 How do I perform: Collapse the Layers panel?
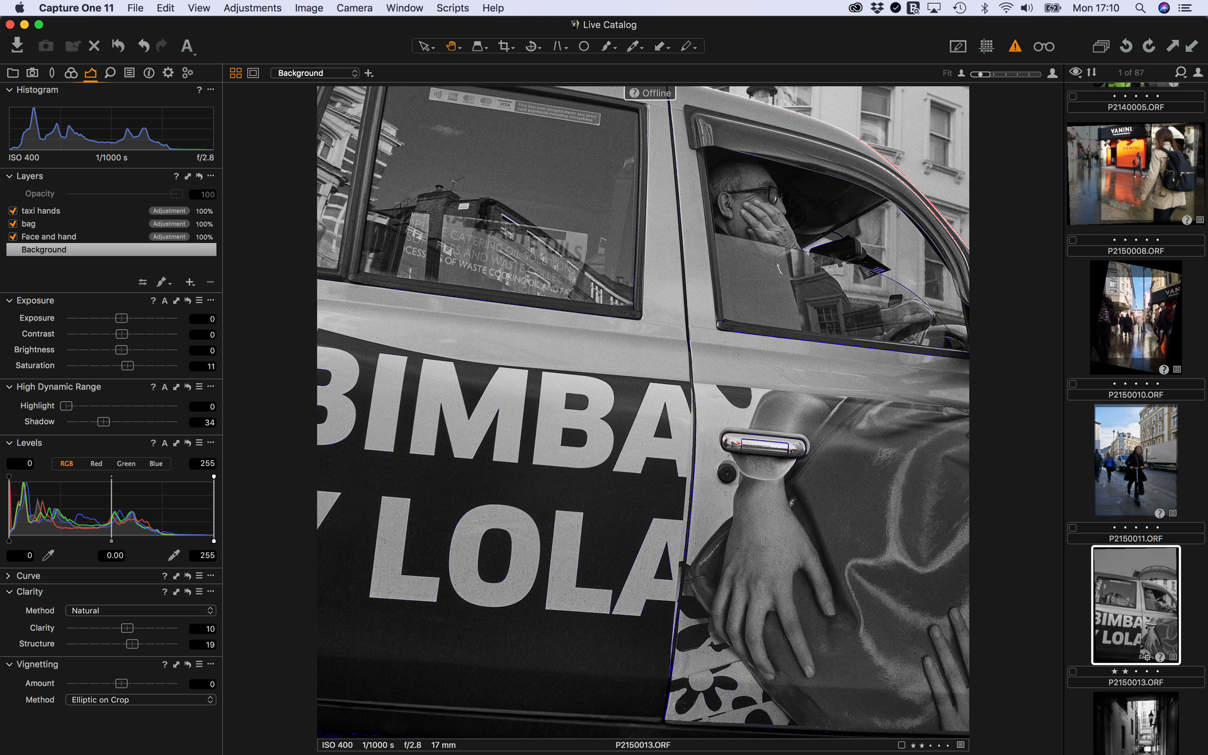pyautogui.click(x=9, y=176)
